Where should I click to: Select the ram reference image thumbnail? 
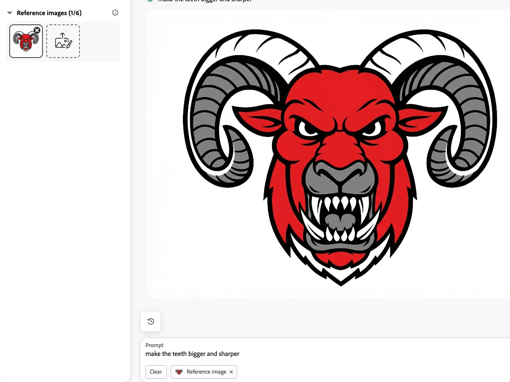[26, 41]
